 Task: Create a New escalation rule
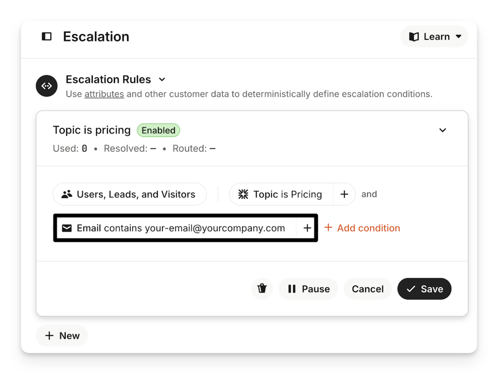[62, 336]
